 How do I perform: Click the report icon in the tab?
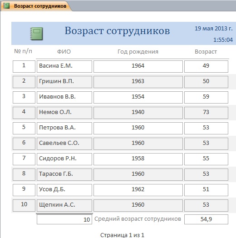[x=6, y=6]
